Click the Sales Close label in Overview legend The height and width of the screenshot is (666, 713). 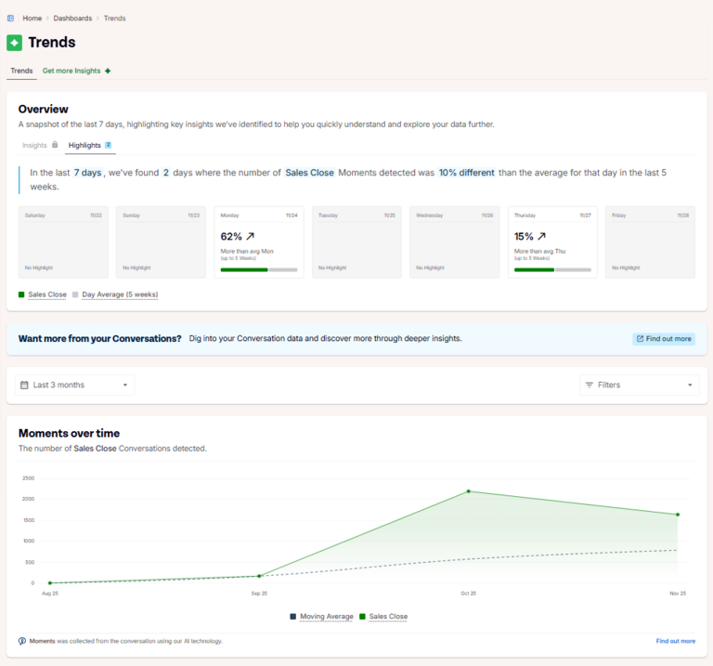tap(47, 294)
